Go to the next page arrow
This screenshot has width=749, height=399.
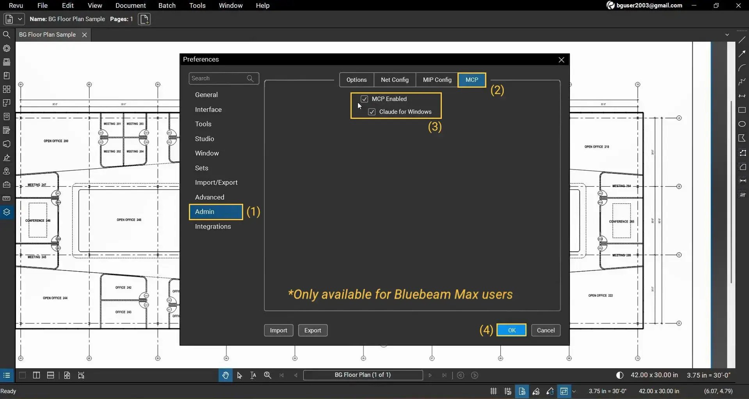[x=430, y=375]
